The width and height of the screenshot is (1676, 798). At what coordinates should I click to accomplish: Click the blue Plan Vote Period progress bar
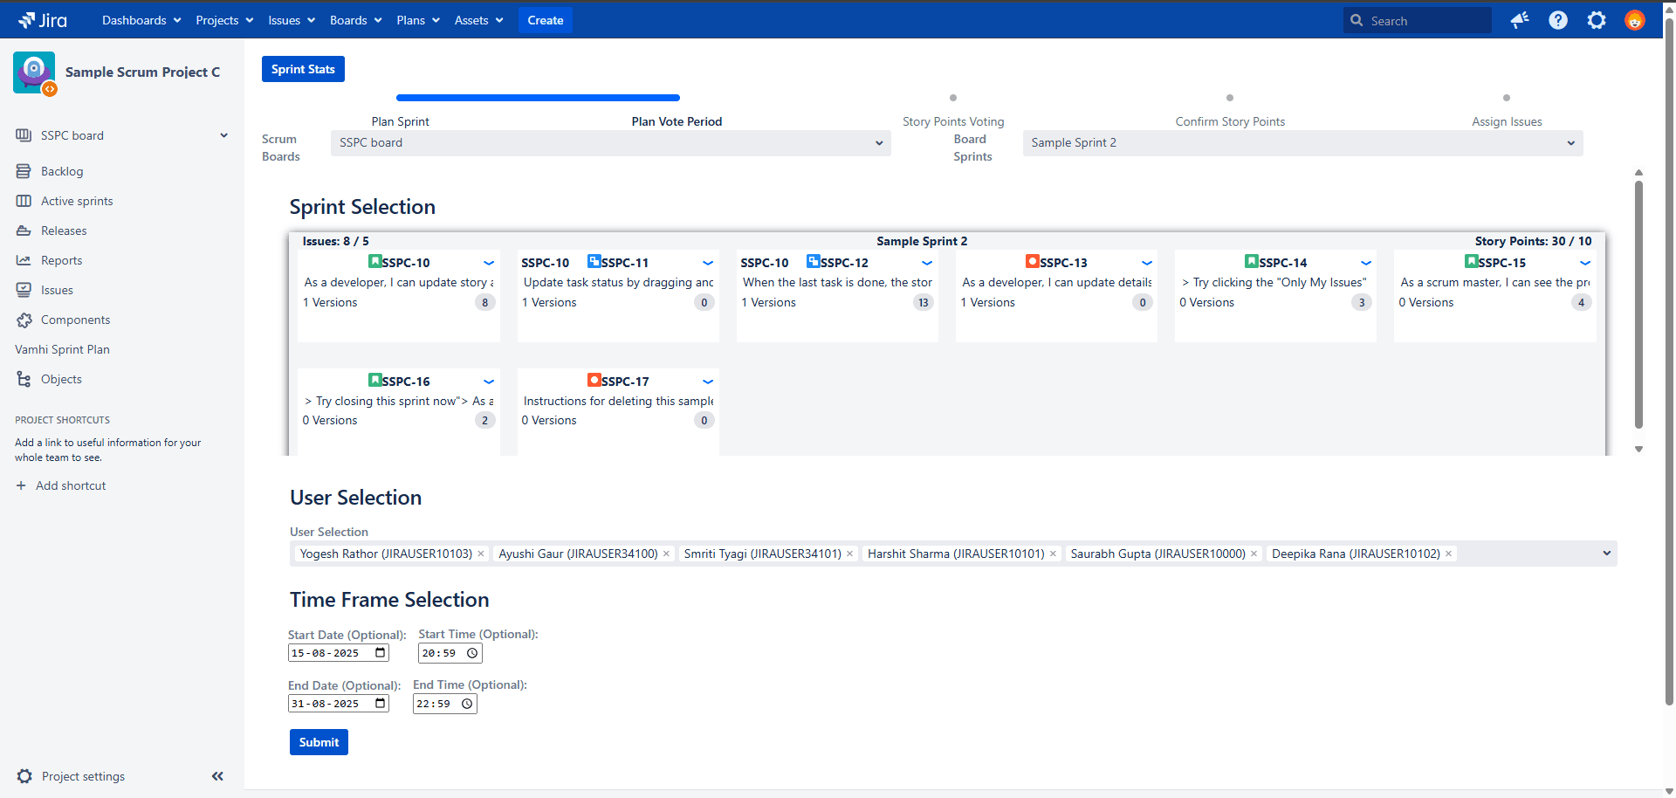pyautogui.click(x=538, y=98)
